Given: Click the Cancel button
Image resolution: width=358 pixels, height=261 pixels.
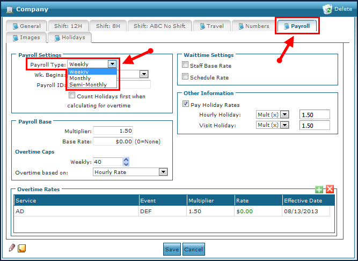Looking at the screenshot, I should (194, 249).
